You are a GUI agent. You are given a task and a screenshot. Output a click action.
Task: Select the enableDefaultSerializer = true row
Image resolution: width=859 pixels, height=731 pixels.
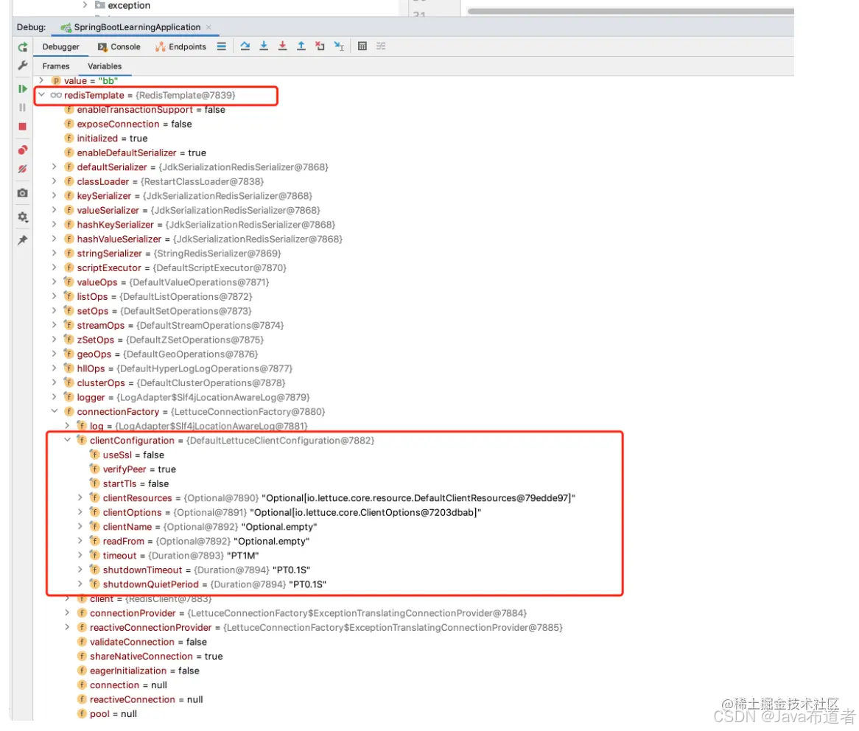click(x=135, y=153)
